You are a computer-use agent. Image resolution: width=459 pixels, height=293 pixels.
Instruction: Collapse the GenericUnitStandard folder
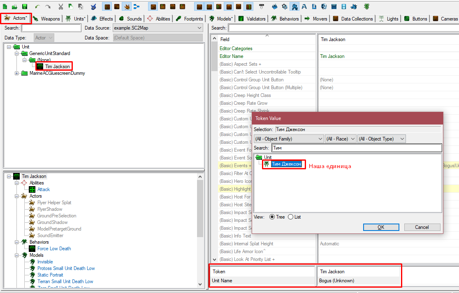pos(17,53)
